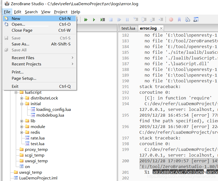Select the LuaDemoProject.iml file name
Viewport: 218px width, 181px height.
coord(38,178)
